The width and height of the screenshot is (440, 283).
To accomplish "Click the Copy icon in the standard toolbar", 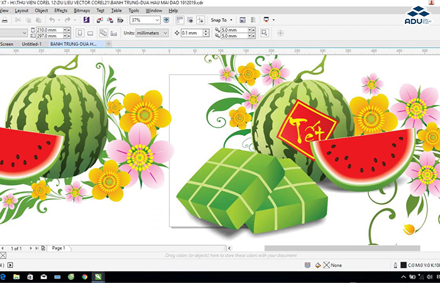I will [28, 20].
